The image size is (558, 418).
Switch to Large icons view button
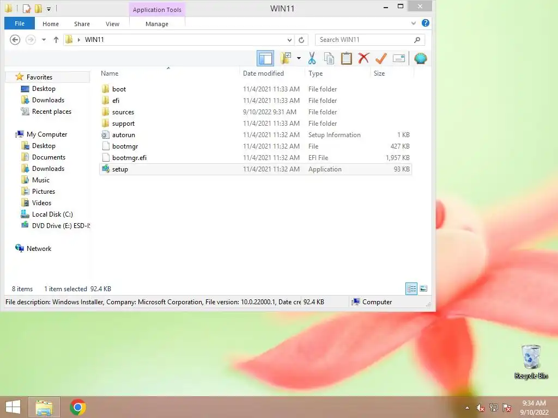click(x=423, y=288)
